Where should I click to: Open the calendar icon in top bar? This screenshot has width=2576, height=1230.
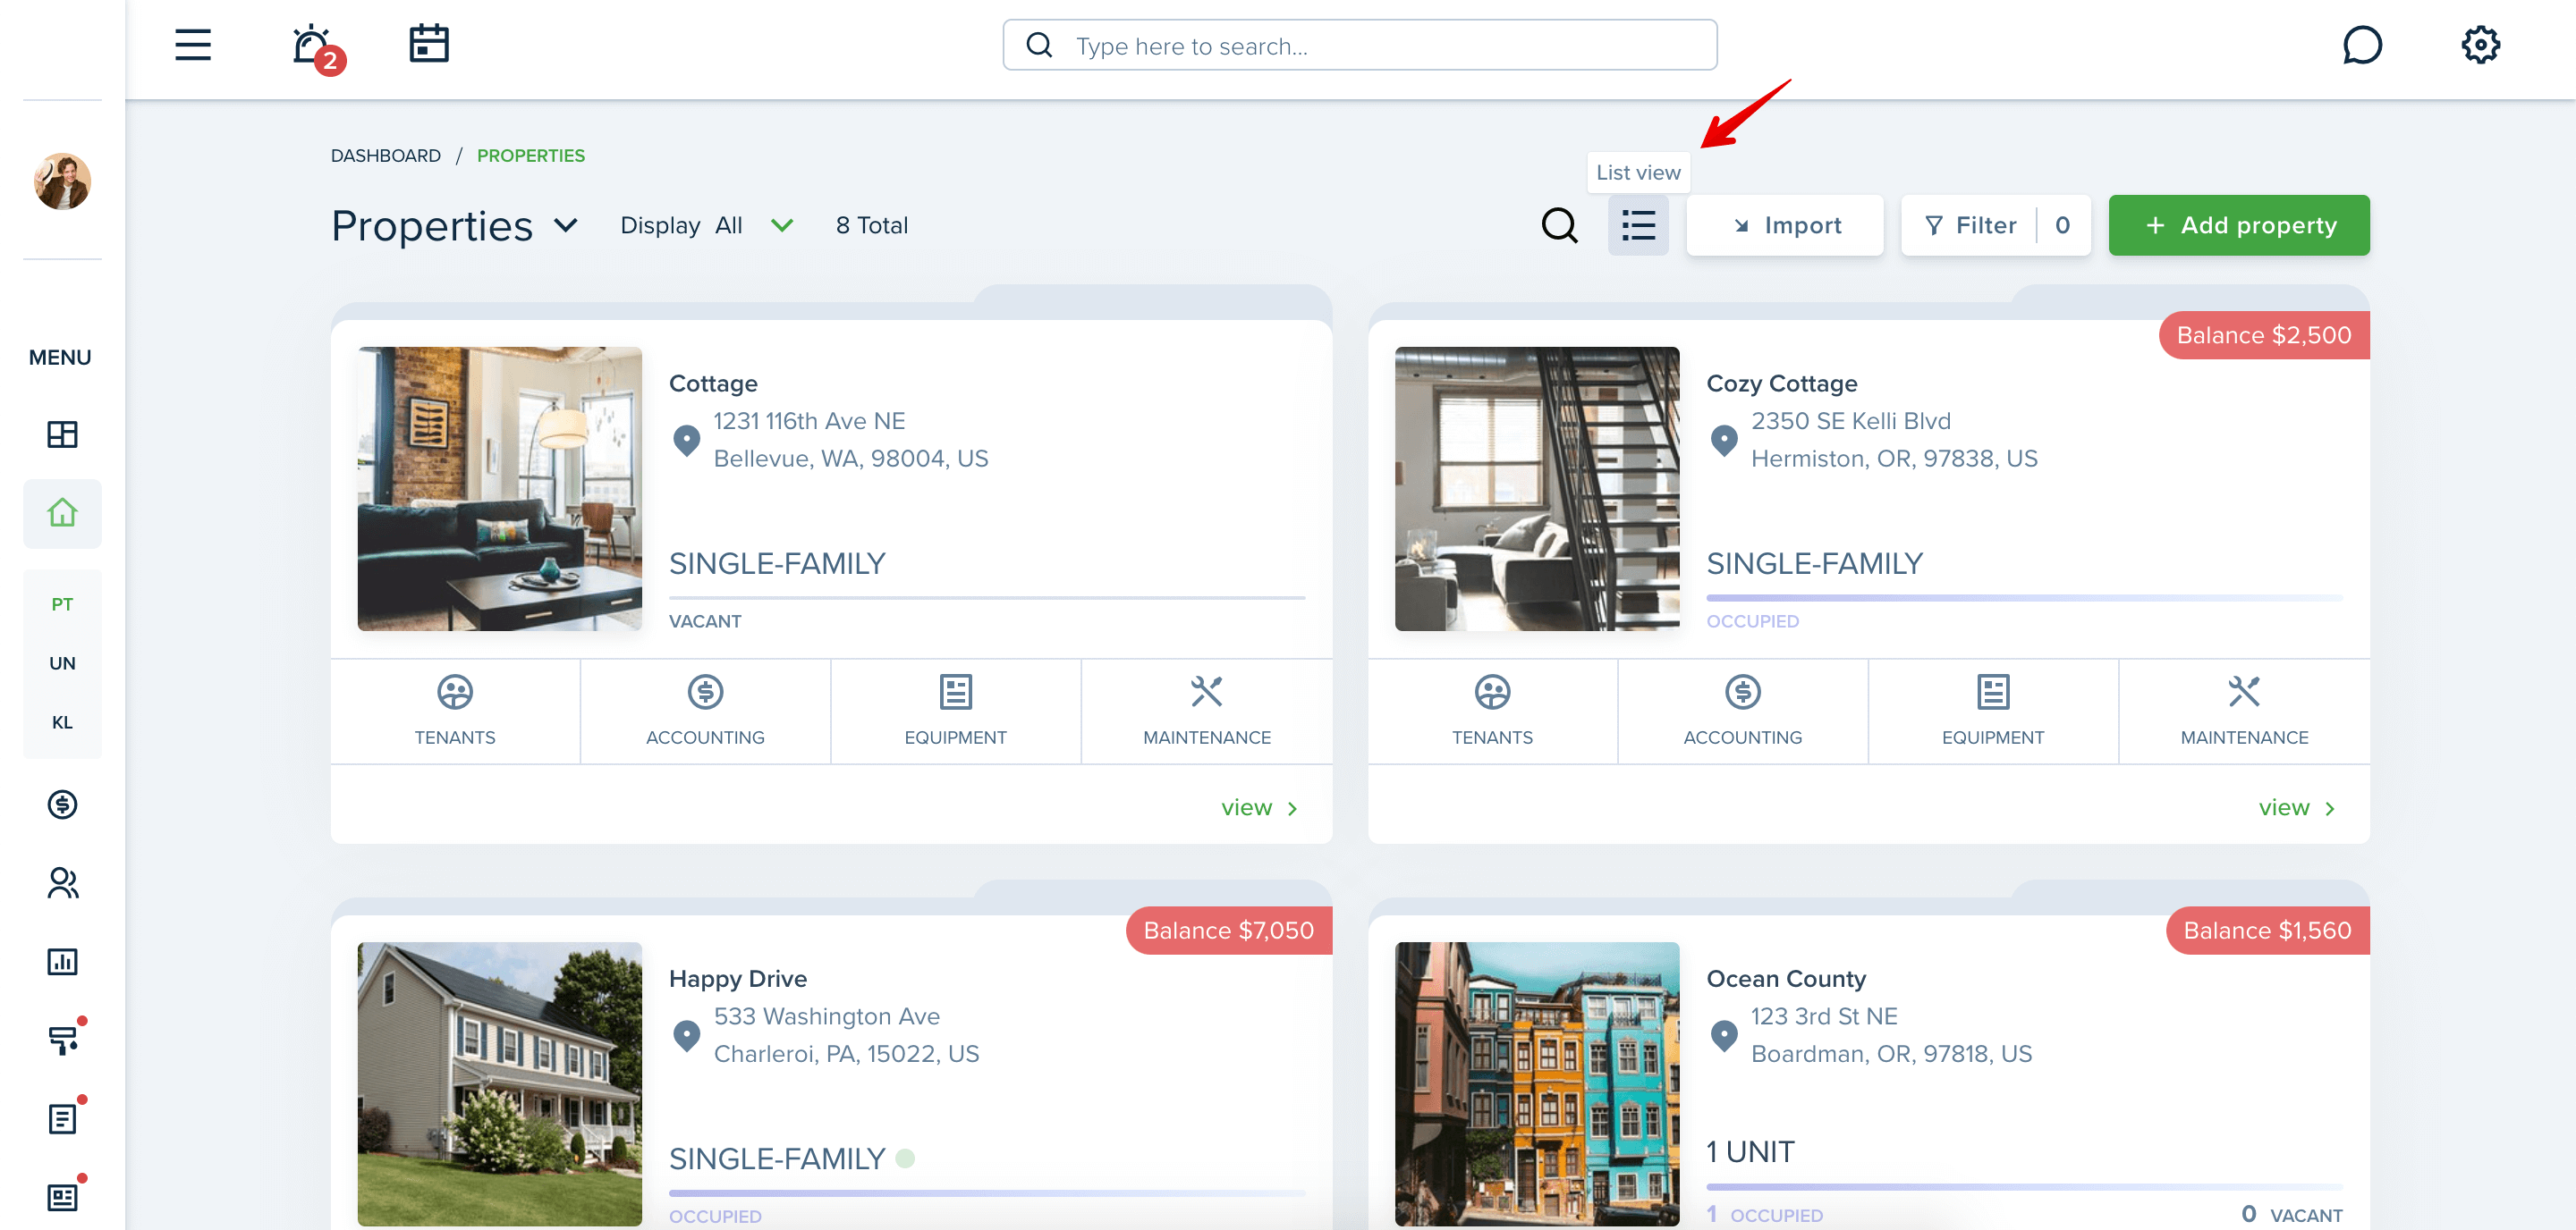tap(429, 44)
